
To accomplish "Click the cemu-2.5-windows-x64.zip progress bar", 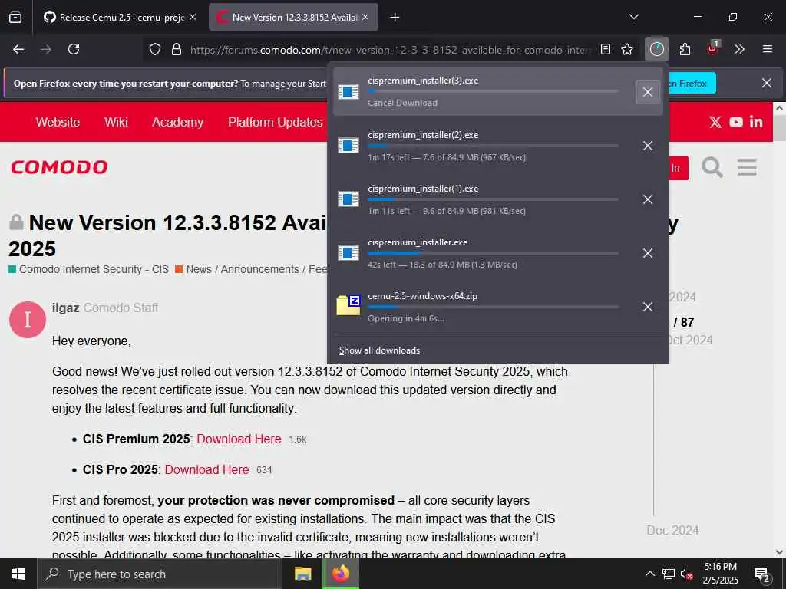I will click(x=493, y=307).
